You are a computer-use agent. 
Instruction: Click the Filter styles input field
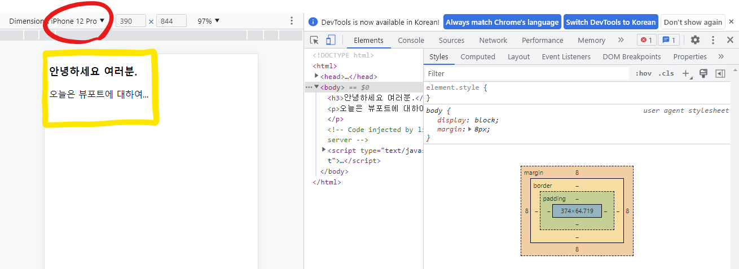coord(527,73)
